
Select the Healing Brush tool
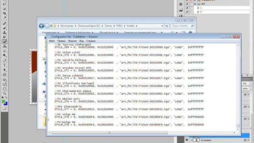tap(4, 23)
